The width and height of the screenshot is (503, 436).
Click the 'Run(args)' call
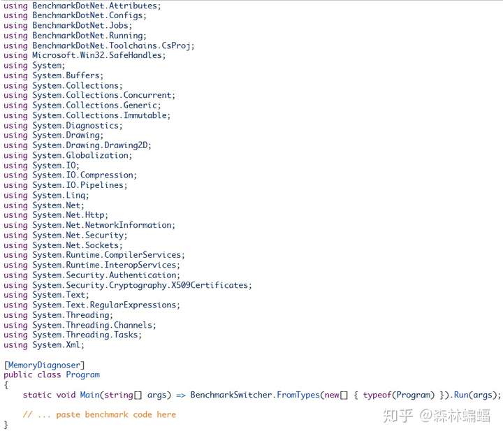(x=475, y=395)
